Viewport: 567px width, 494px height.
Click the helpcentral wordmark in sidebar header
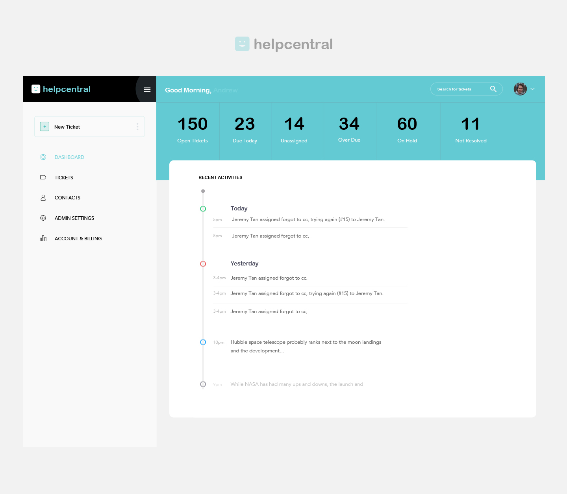point(67,89)
